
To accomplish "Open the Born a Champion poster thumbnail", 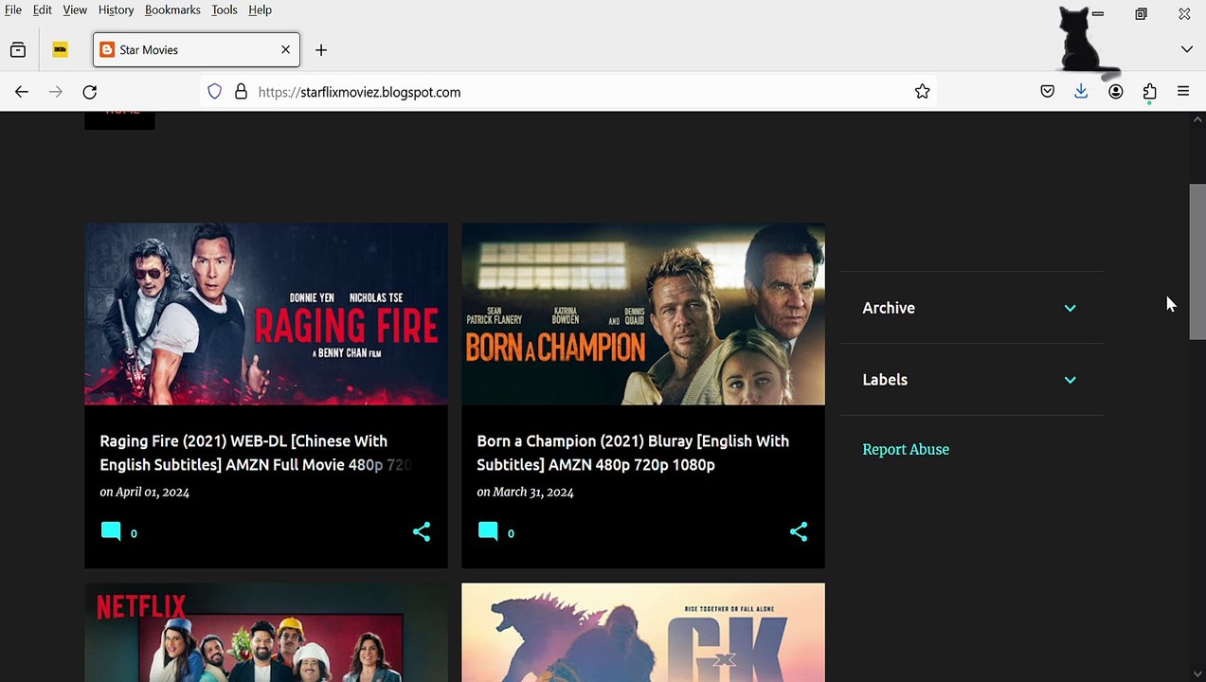I will [x=643, y=314].
